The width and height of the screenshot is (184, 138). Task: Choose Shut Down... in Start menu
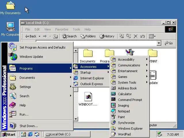[40, 126]
